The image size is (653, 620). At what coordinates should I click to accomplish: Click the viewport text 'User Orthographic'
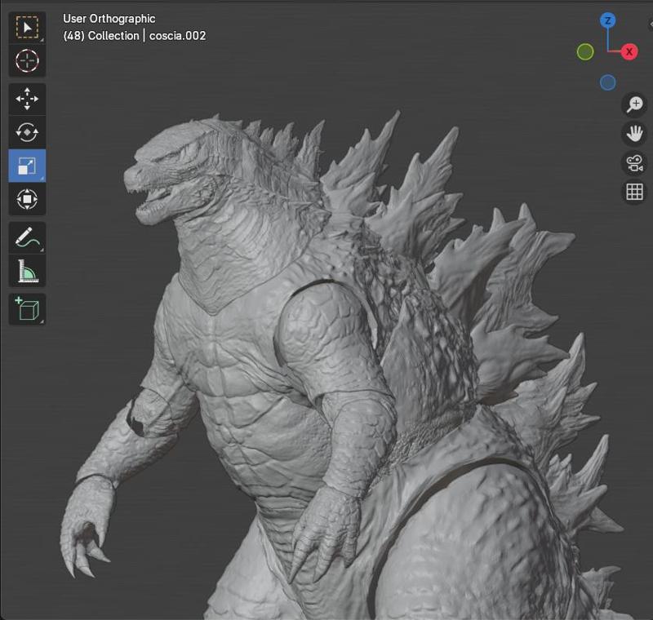point(109,19)
